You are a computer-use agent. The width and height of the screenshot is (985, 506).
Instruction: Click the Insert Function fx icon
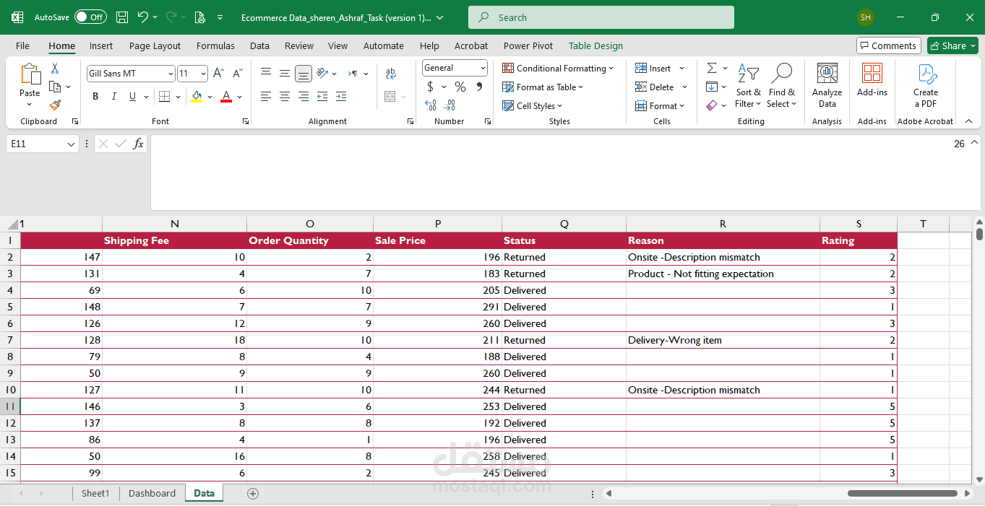(139, 144)
